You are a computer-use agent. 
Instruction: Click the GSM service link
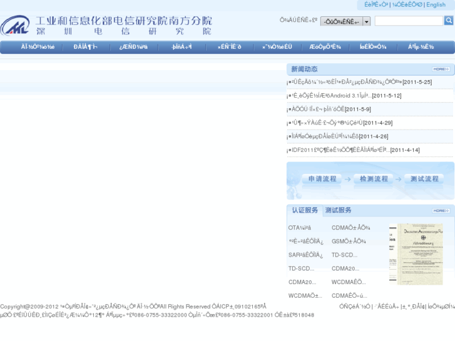(349, 242)
